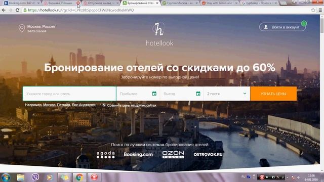Click the OZON travel logo
Image resolution: width=324 pixels, height=182 pixels.
(x=173, y=155)
